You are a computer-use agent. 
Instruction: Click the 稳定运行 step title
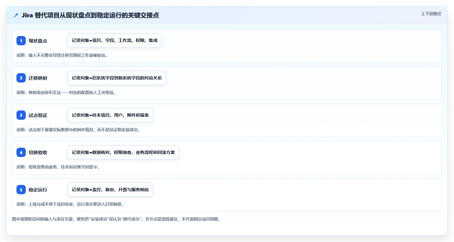tap(38, 190)
